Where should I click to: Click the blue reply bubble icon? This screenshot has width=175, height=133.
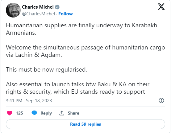[34, 113]
